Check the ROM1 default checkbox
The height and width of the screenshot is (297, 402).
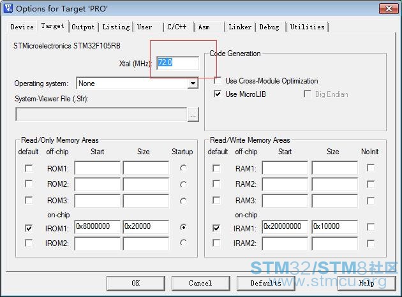tap(29, 168)
